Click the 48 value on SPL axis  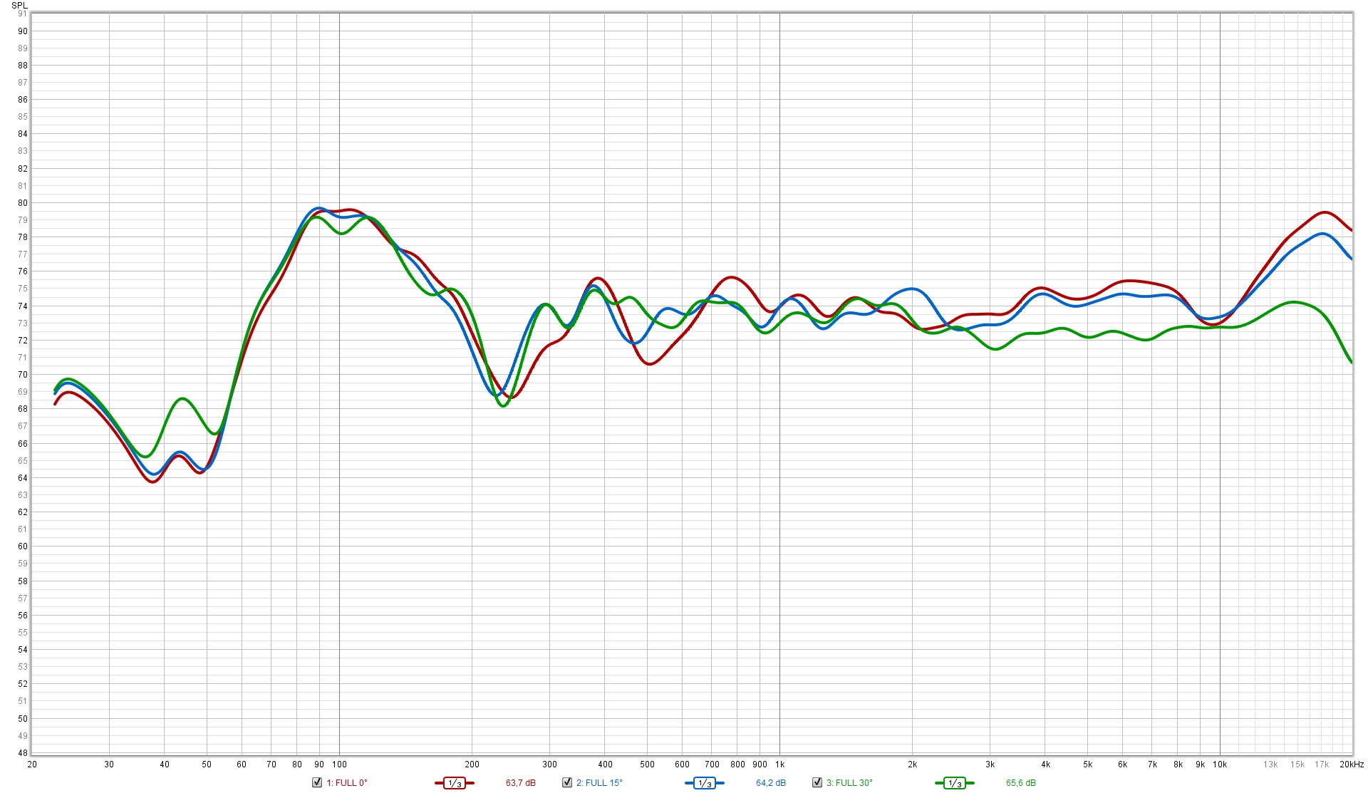coord(23,752)
